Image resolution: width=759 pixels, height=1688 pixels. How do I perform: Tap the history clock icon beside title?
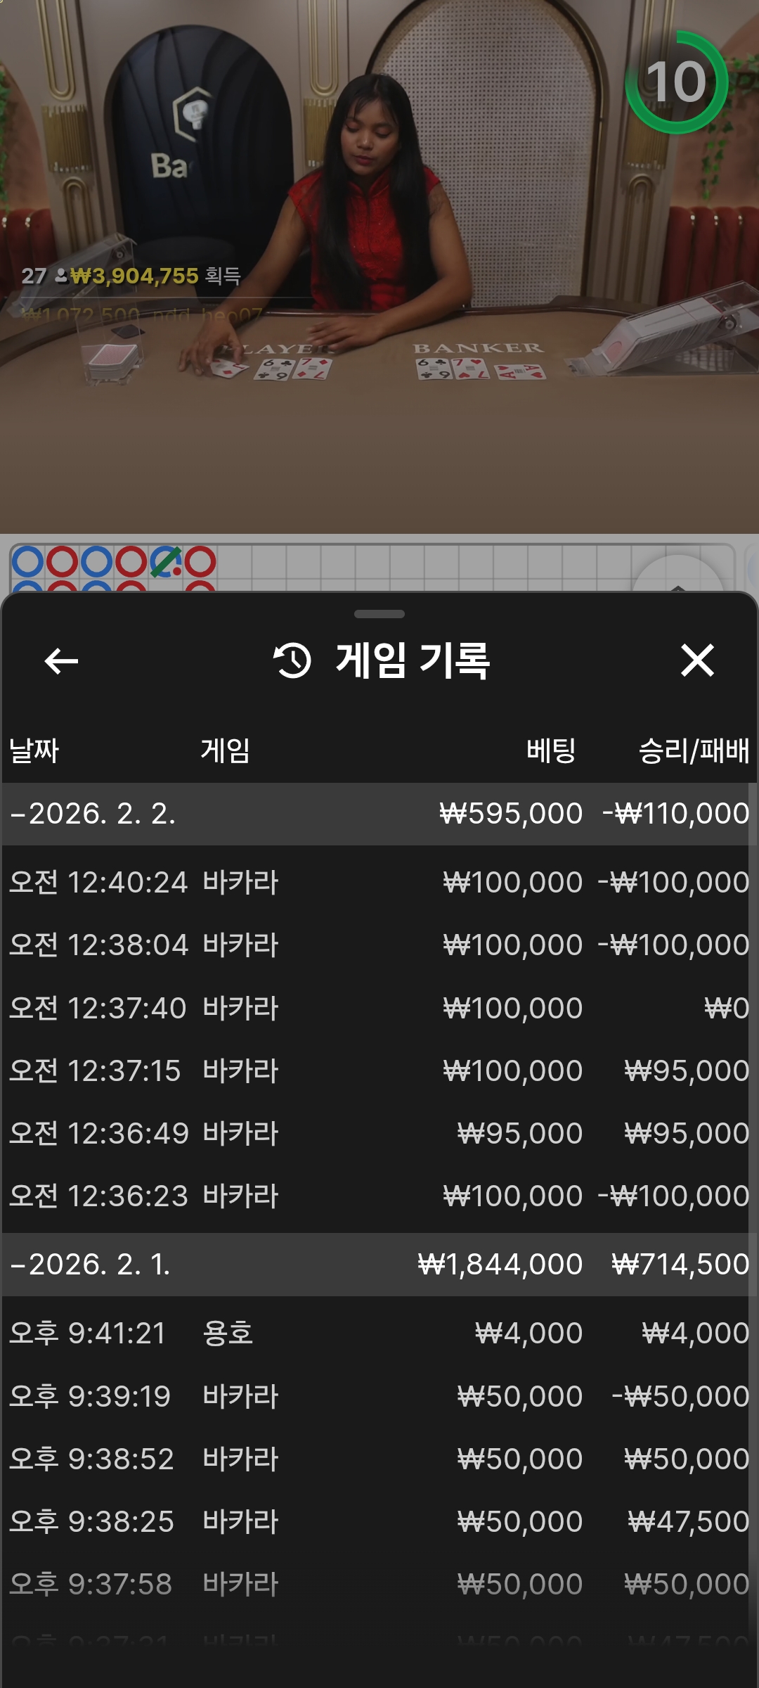point(292,661)
